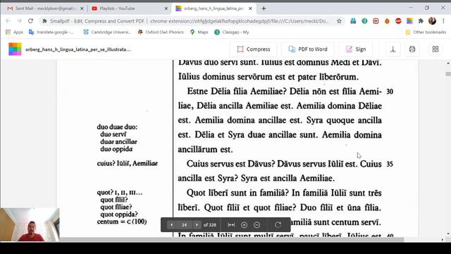Close the Playlists YouTube tab
This screenshot has height=254, width=451.
coord(166,8)
